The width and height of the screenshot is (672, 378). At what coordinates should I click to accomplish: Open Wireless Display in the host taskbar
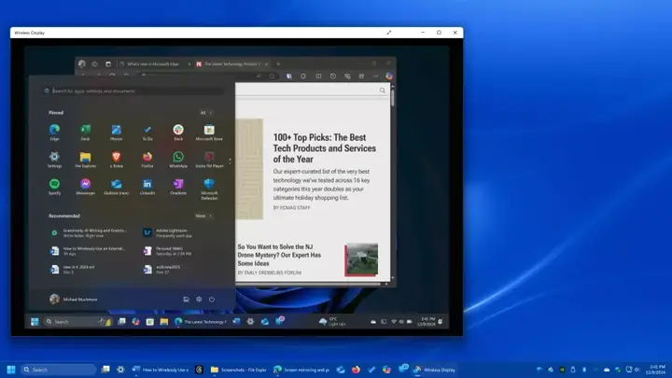pos(434,370)
